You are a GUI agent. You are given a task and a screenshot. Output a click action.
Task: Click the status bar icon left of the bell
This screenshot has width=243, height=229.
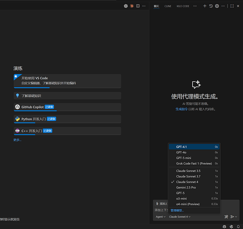(x=231, y=227)
